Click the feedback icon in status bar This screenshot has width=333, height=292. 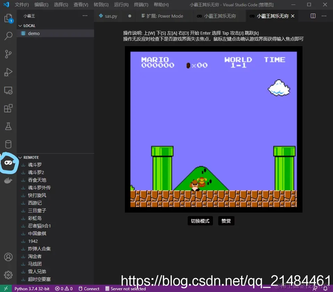pos(315,289)
